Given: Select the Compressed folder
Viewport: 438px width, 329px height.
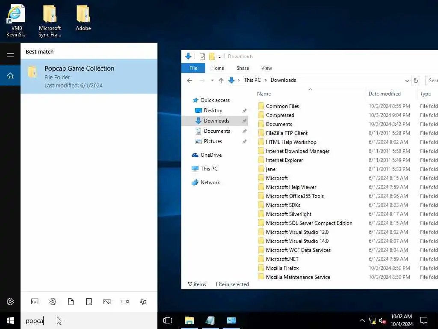Looking at the screenshot, I should [280, 115].
